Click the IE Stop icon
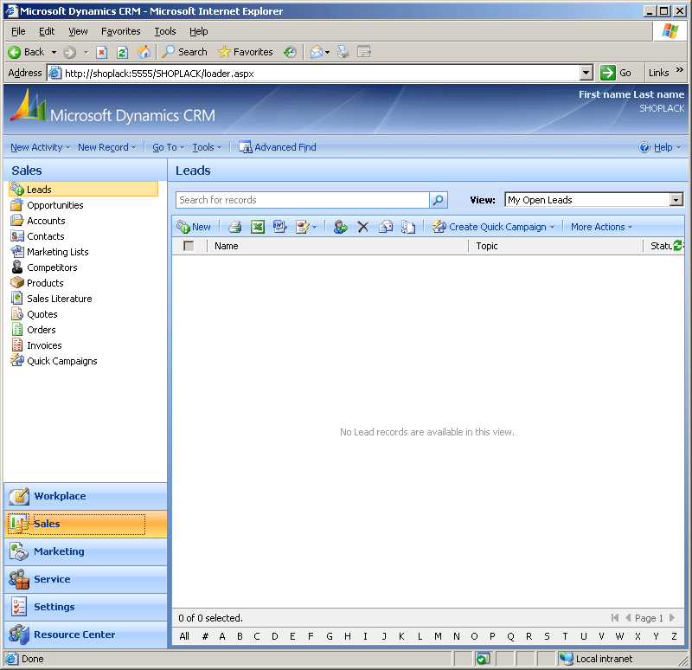Screen dimensions: 692x670 (x=101, y=53)
